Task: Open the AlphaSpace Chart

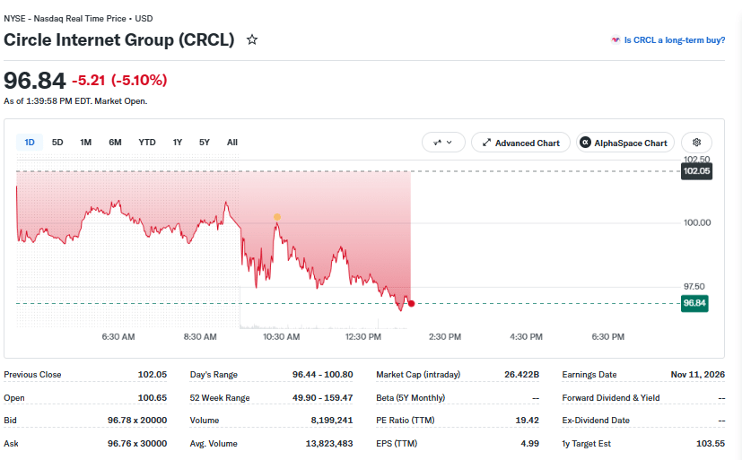Action: [625, 143]
